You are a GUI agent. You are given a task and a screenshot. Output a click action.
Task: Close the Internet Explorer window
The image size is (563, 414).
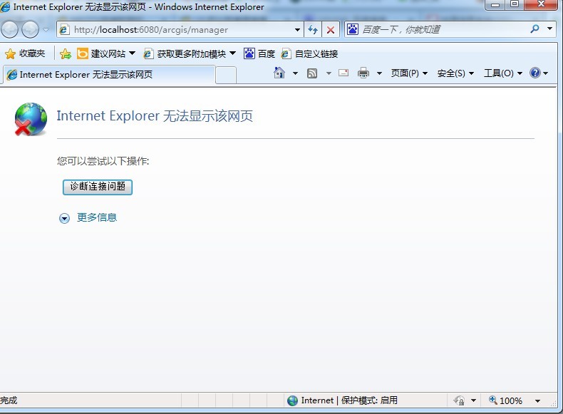[x=541, y=5]
